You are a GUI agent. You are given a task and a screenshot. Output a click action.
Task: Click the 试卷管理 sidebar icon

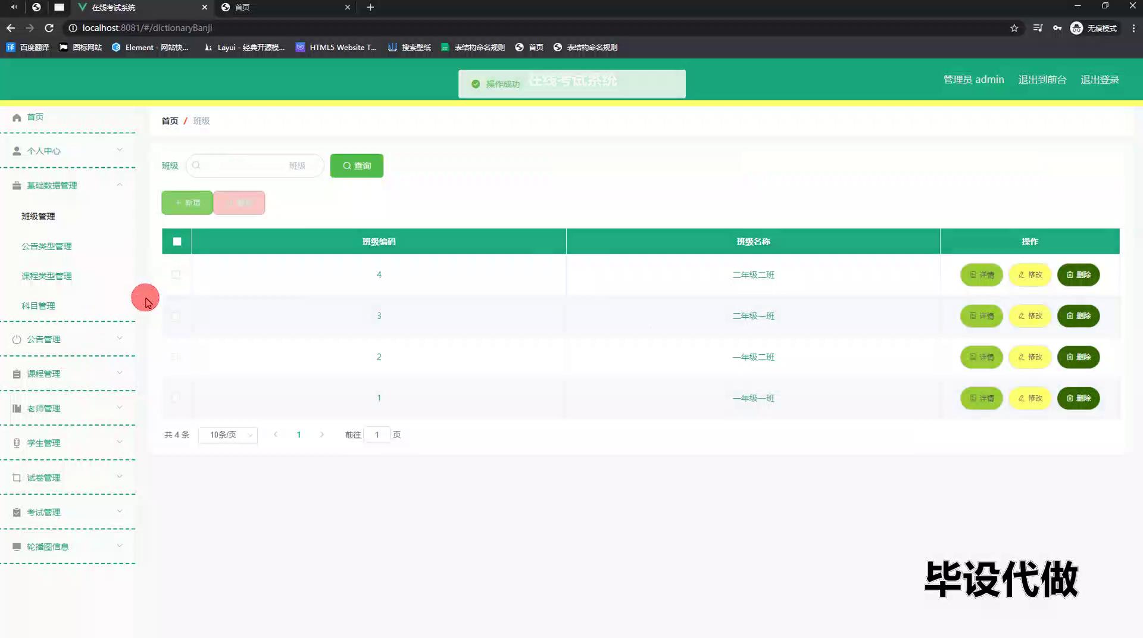(x=17, y=478)
